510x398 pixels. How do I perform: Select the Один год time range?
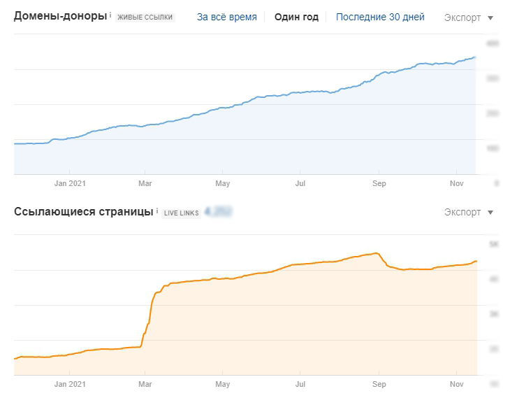296,17
